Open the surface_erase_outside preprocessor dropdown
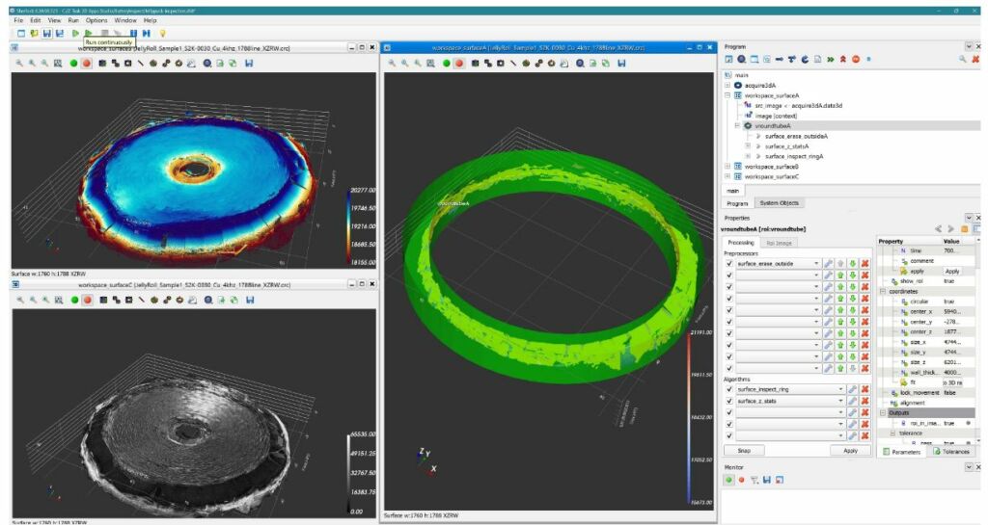The height and width of the screenshot is (525, 988). pyautogui.click(x=816, y=263)
